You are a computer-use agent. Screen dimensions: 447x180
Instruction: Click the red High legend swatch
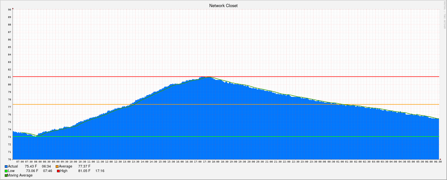pos(58,171)
